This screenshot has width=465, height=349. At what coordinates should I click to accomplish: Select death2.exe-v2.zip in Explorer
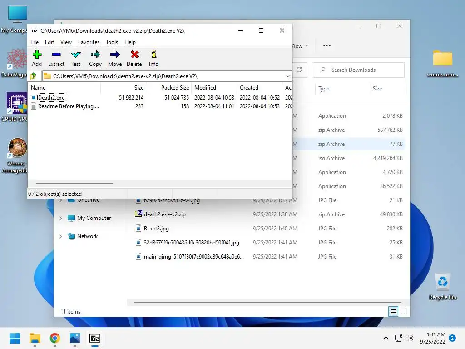164,214
